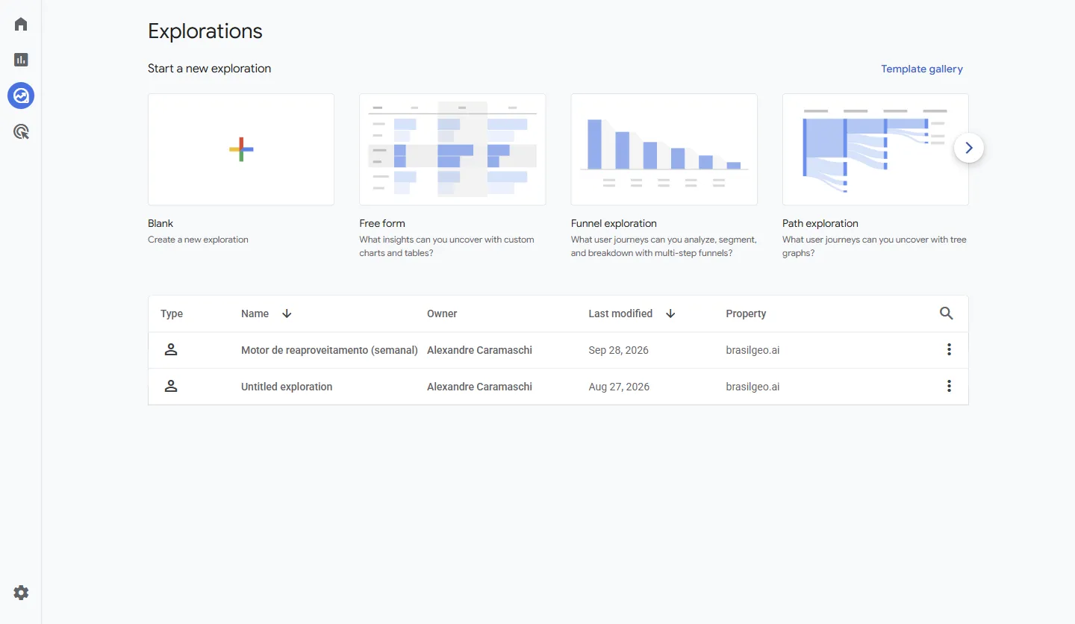This screenshot has height=624, width=1075.
Task: Open Admin settings gear icon
Action: (x=21, y=593)
